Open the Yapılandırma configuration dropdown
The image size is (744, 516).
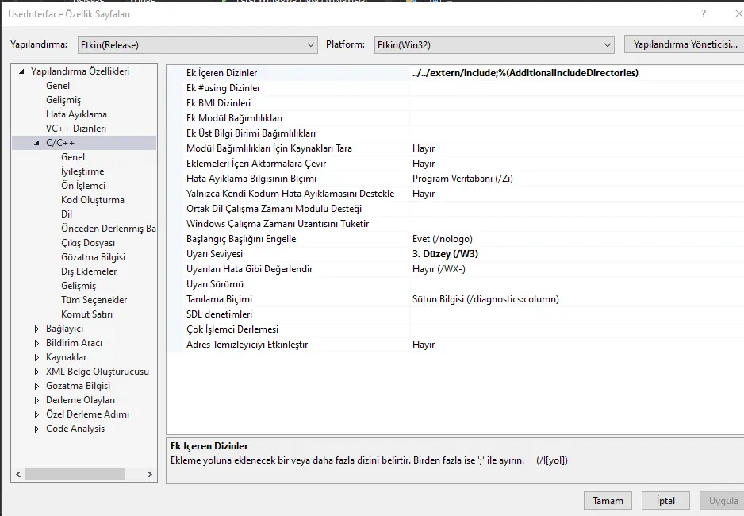point(198,45)
